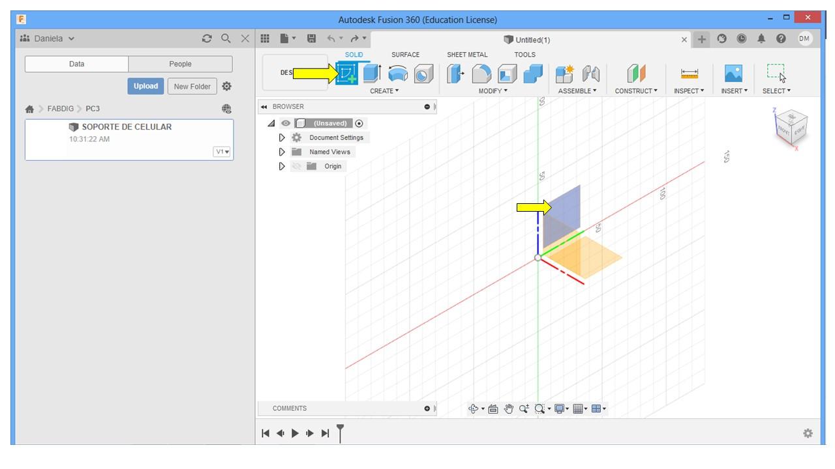835x469 pixels.
Task: Activate the Zoom tool
Action: coord(524,409)
